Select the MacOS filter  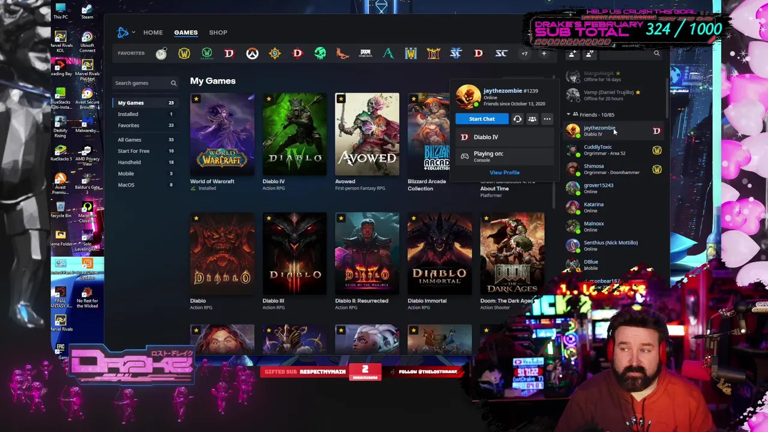[146, 185]
